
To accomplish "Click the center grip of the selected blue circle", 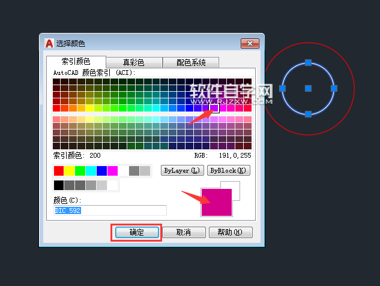I will 308,88.
